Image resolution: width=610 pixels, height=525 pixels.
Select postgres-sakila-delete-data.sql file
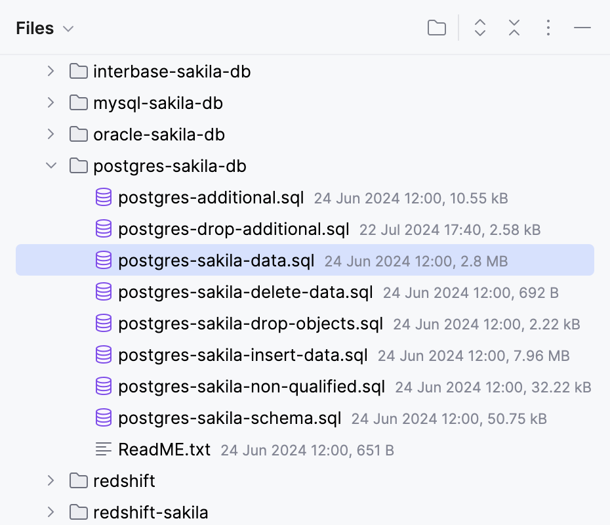coord(245,292)
